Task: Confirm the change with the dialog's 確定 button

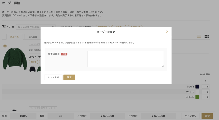Action: point(69,77)
